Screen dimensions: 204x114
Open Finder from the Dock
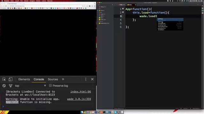tap(82, 112)
